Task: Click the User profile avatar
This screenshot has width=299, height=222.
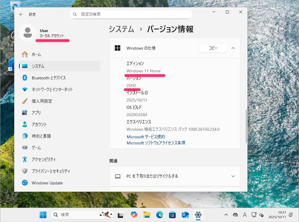Action: pyautogui.click(x=27, y=33)
